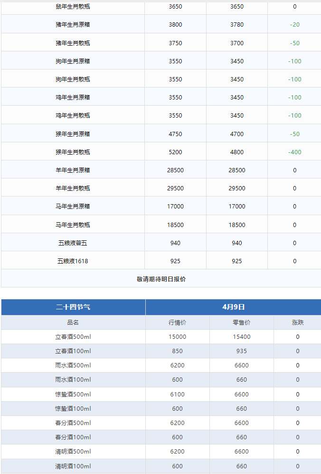Click the 零售价 column header
Screen dimensions: 321x474
pyautogui.click(x=241, y=323)
